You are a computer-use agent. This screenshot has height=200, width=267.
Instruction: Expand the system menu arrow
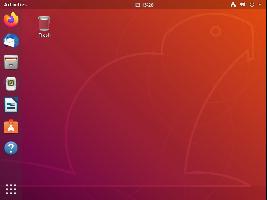coord(259,5)
